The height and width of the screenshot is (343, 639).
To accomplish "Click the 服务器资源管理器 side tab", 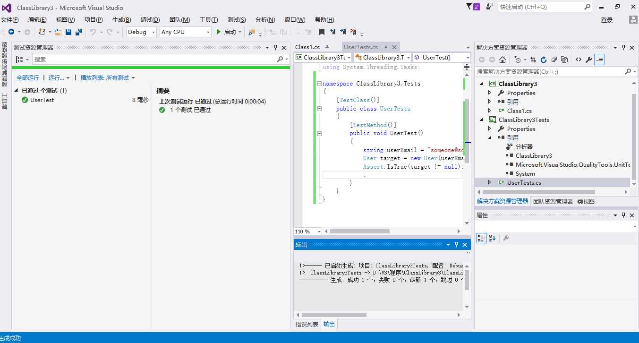I will pos(4,64).
